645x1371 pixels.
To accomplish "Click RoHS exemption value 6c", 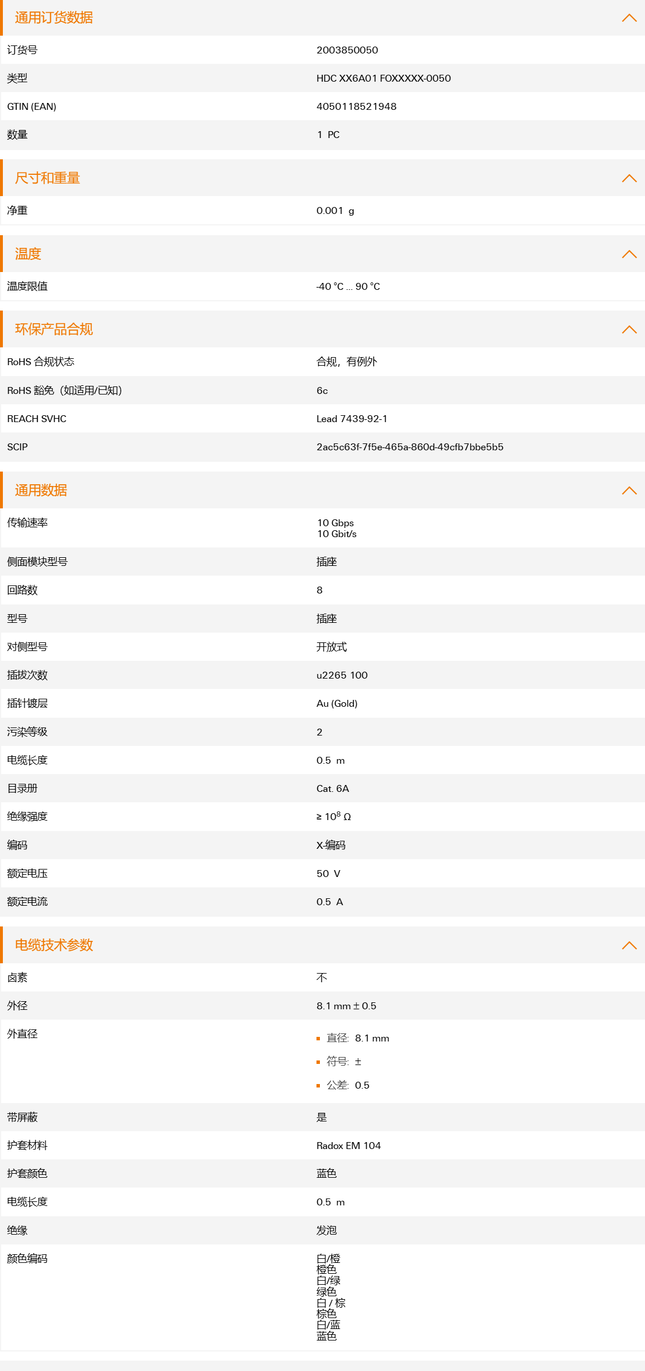I will tap(322, 390).
